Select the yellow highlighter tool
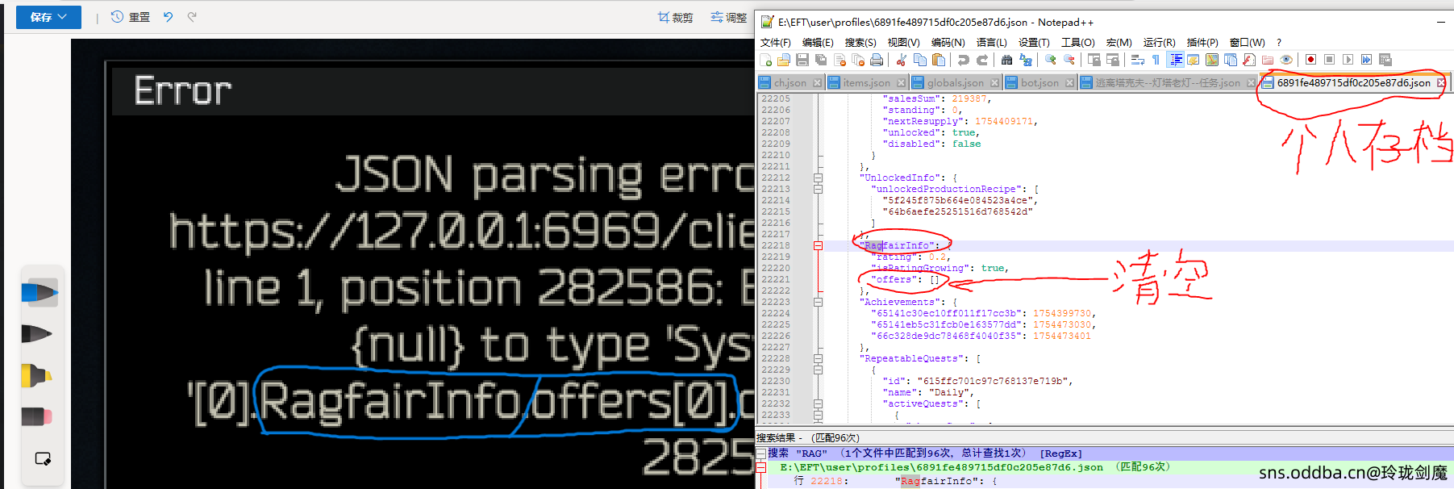The height and width of the screenshot is (489, 1454). (x=36, y=375)
